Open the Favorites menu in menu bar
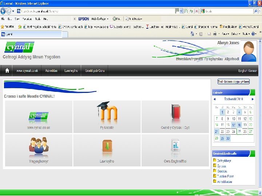 (x=27, y=19)
